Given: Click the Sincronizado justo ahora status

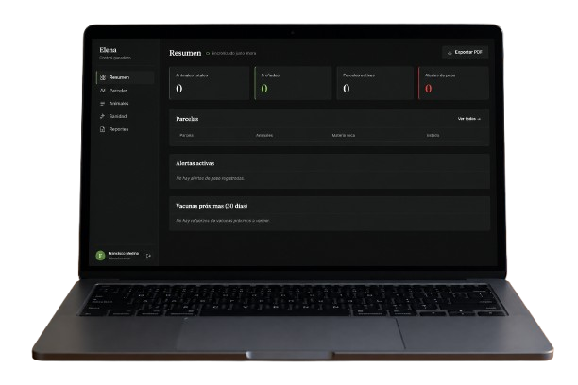Looking at the screenshot, I should click(x=231, y=53).
